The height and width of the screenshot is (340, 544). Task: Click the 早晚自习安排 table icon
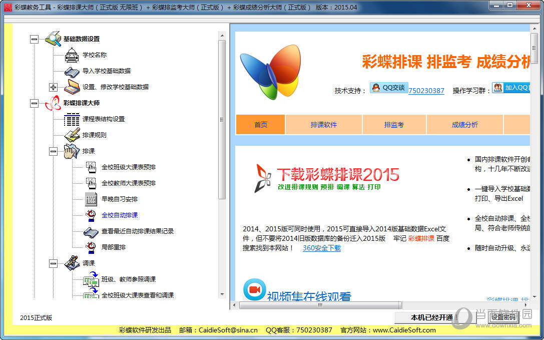(91, 199)
